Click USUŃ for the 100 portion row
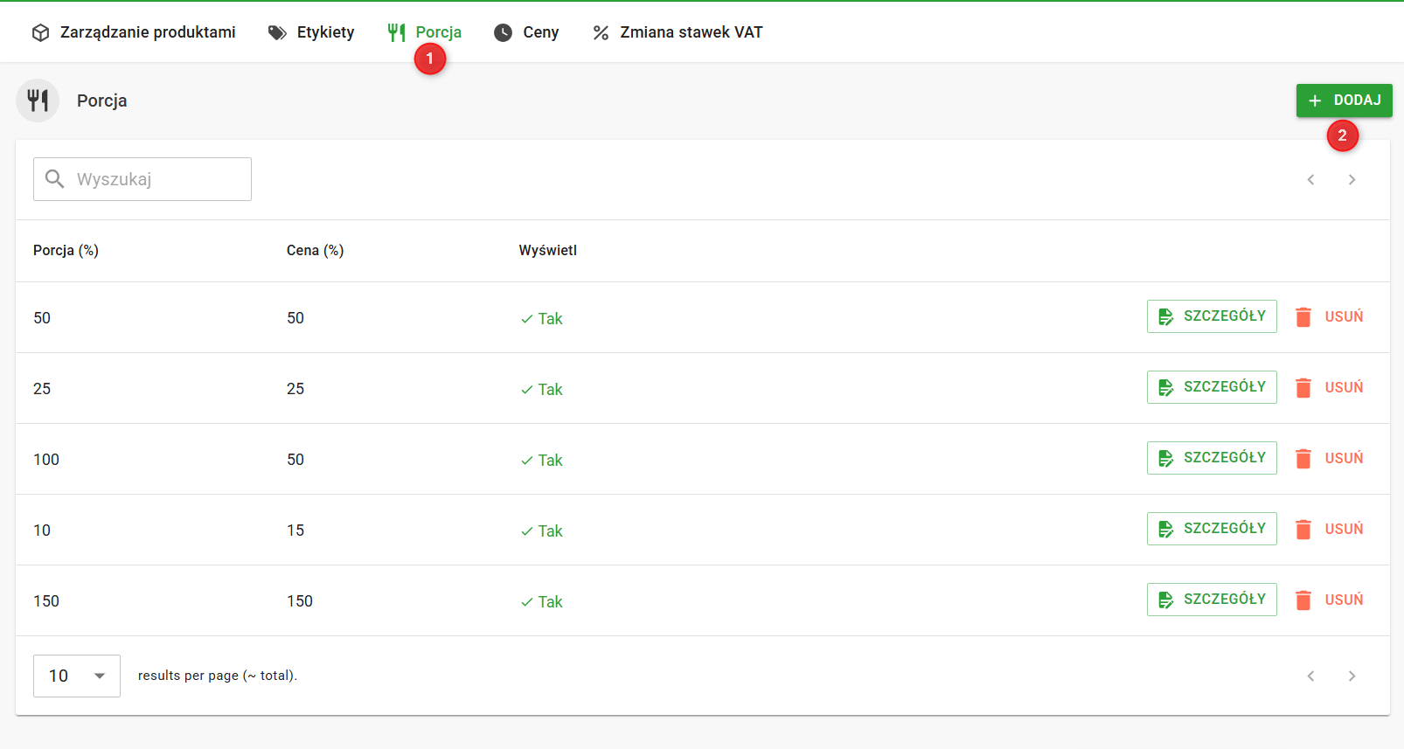The height and width of the screenshot is (749, 1404). 1343,458
